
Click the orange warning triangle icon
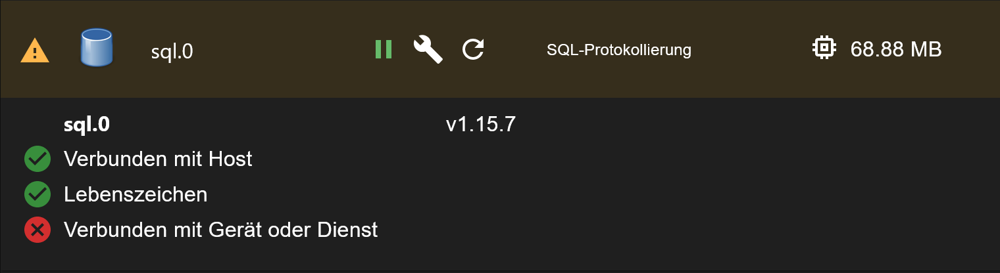(x=35, y=51)
